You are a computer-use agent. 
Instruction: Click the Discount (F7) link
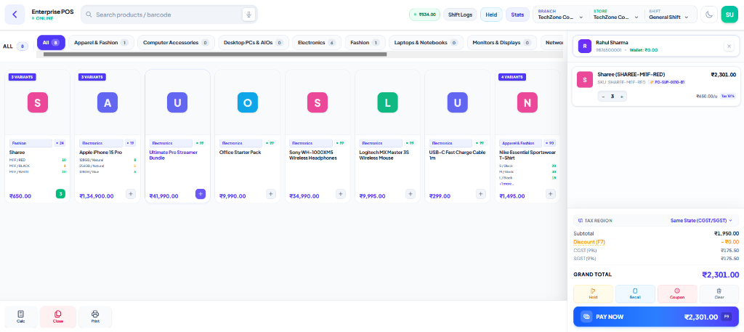(x=589, y=242)
